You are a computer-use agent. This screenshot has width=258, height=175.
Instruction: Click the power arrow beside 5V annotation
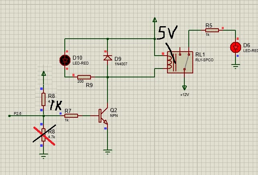pos(155,19)
